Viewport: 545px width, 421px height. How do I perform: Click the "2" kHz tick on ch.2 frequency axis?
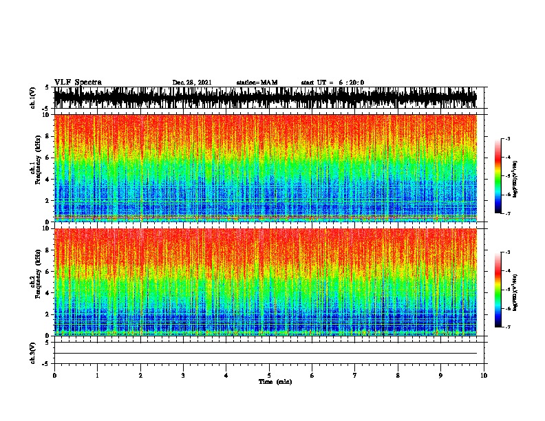[48, 314]
